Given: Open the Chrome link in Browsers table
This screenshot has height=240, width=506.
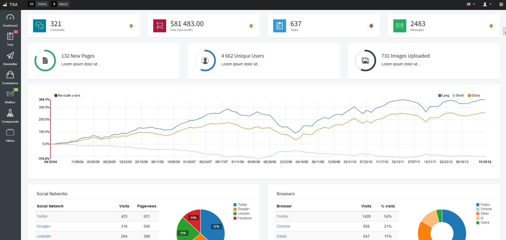Looking at the screenshot, I should 283,226.
